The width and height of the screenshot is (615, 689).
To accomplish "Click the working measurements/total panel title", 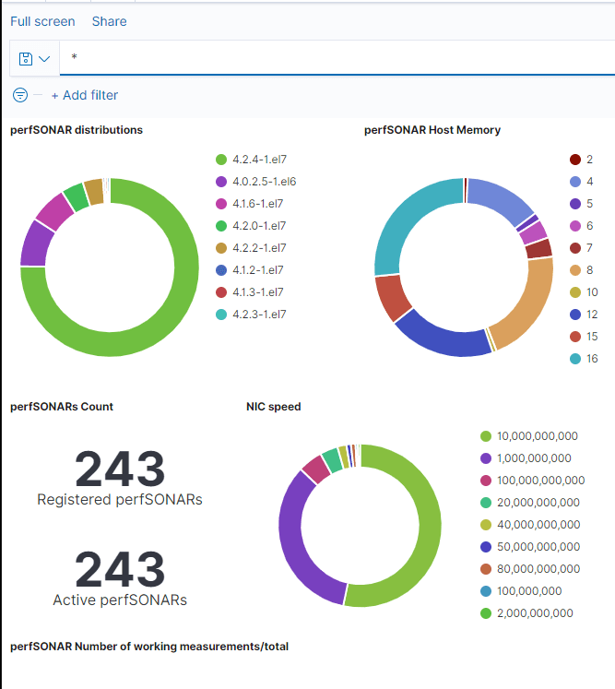I will tap(149, 647).
